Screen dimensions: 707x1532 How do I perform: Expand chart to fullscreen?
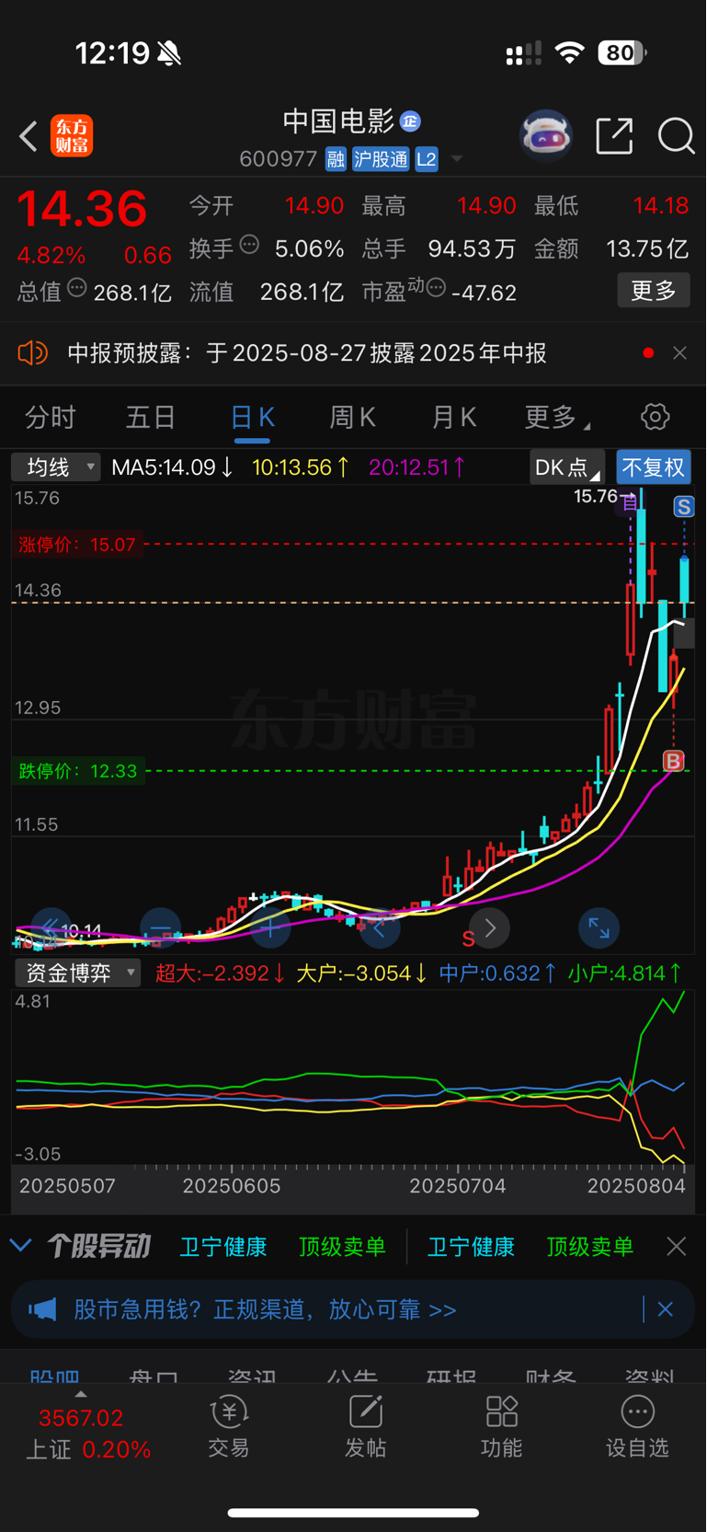pos(599,927)
